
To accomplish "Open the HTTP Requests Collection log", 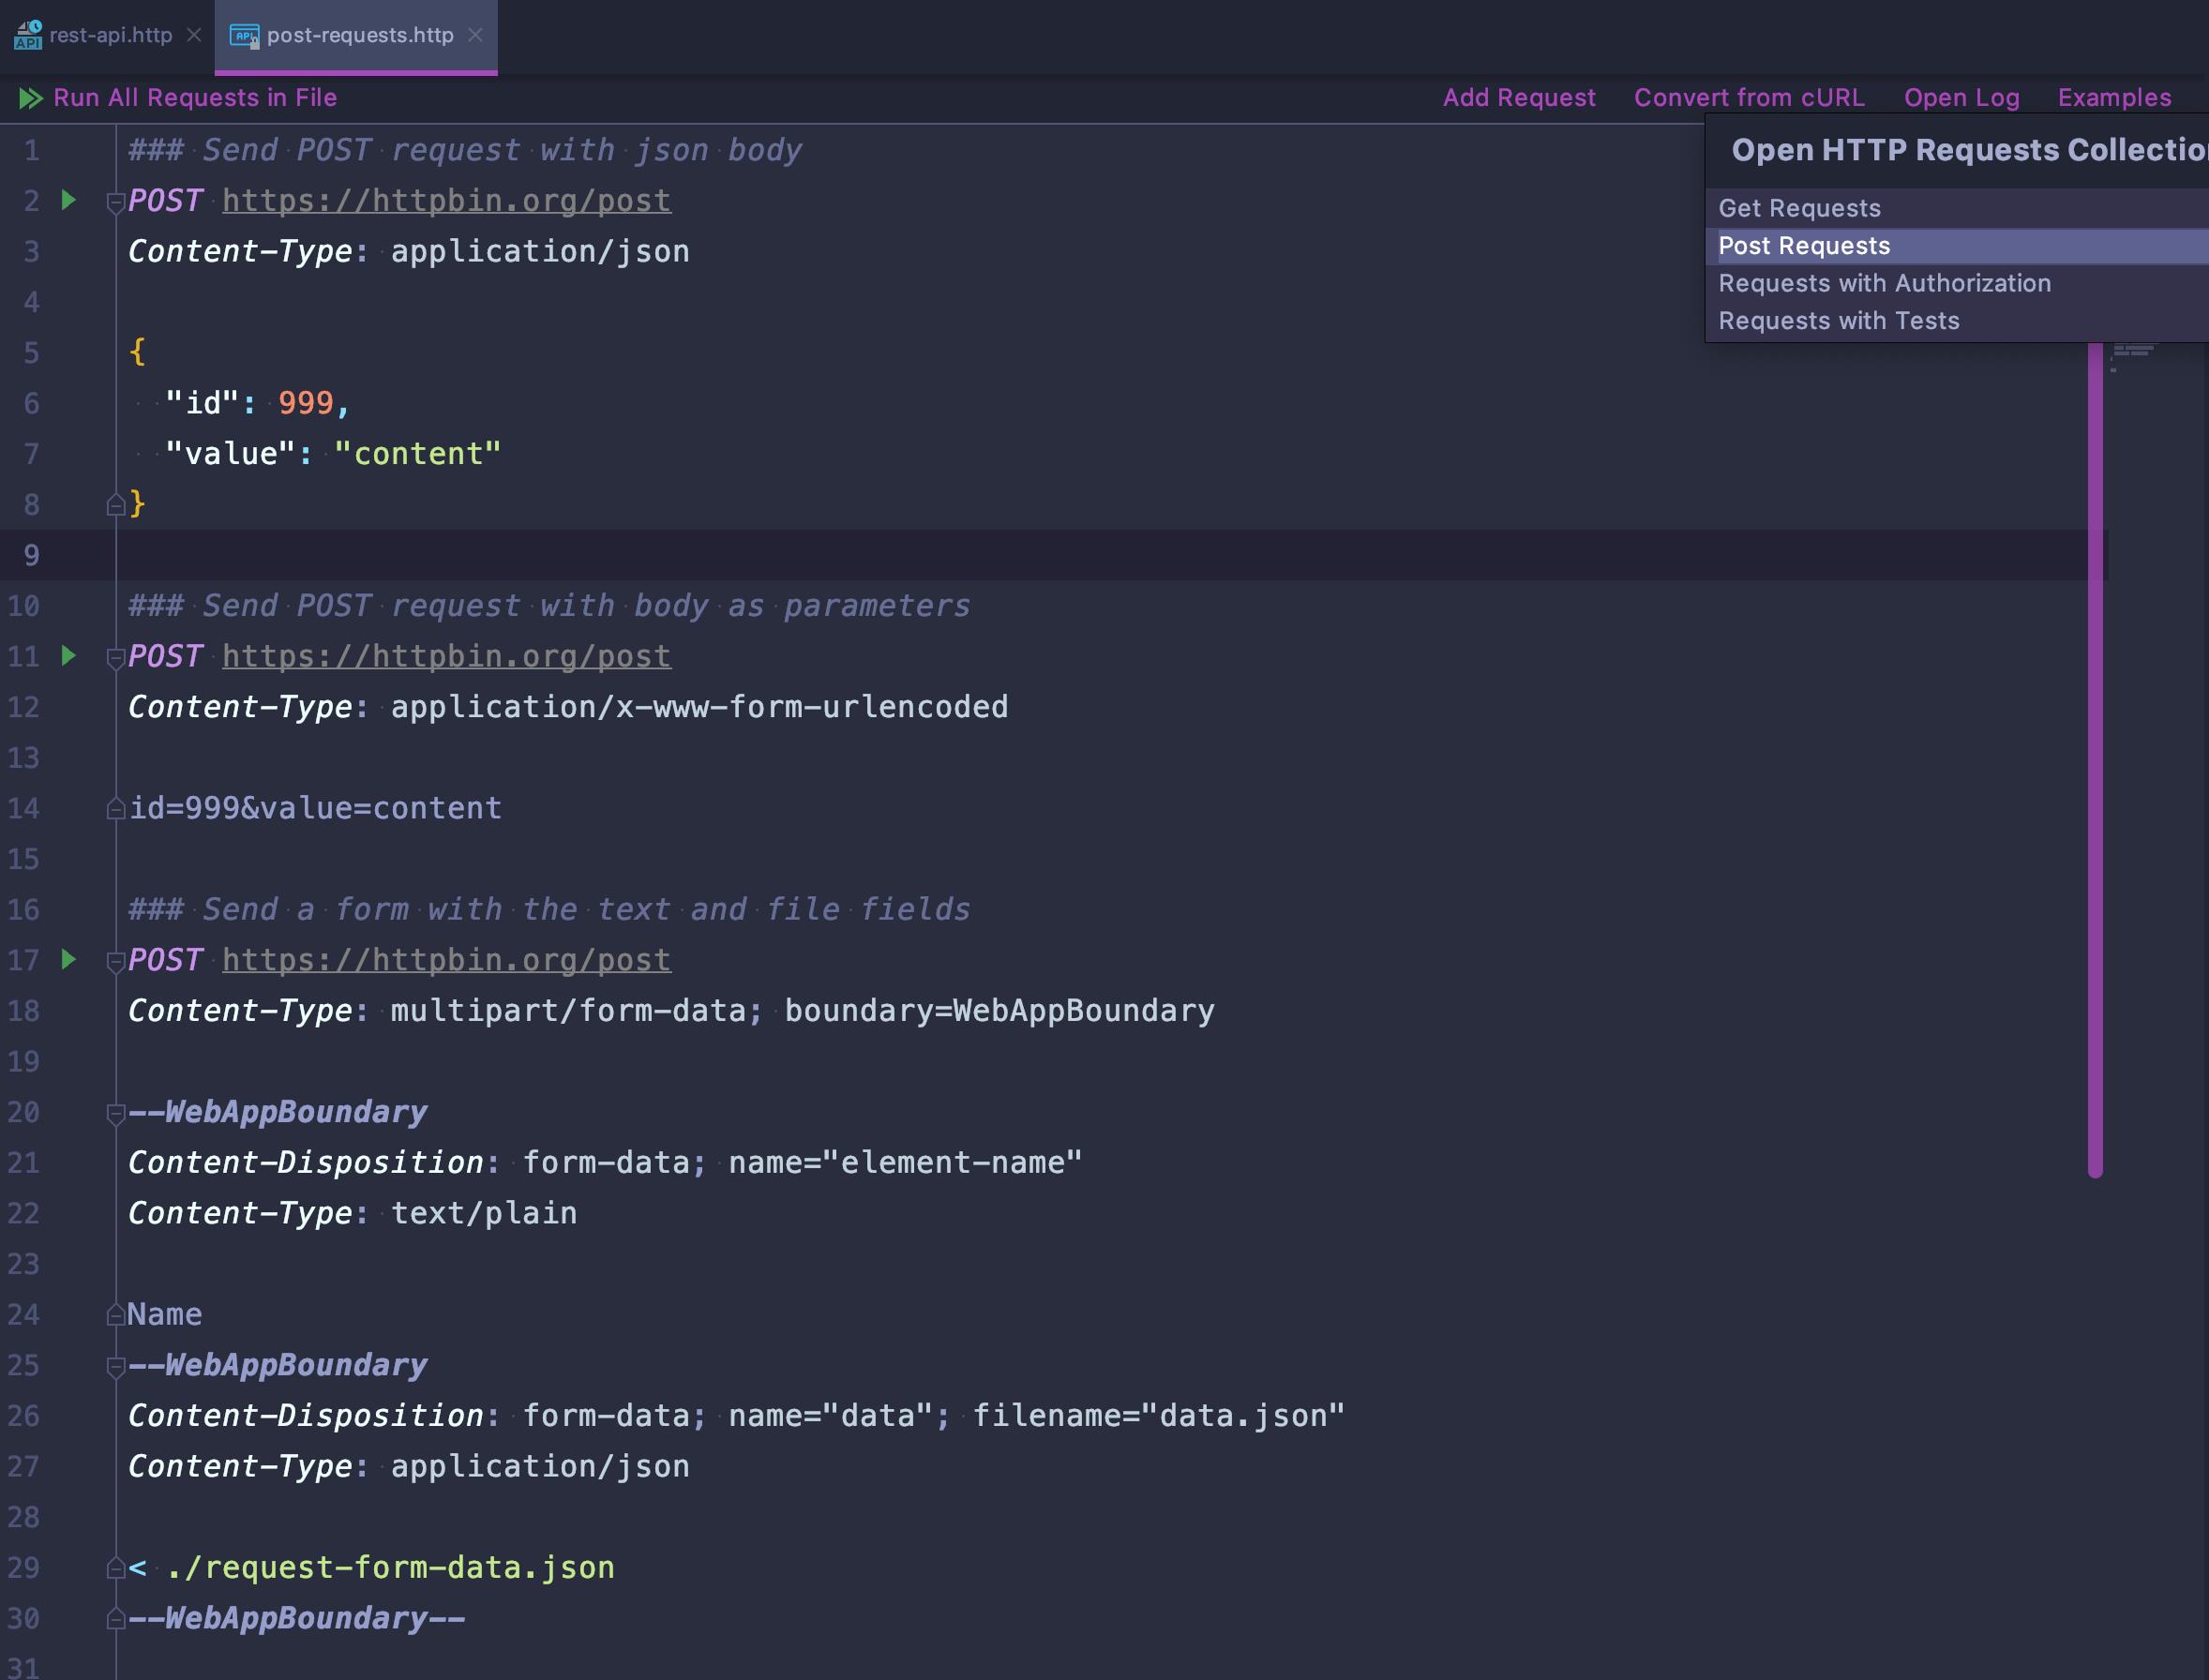I will coord(1962,97).
